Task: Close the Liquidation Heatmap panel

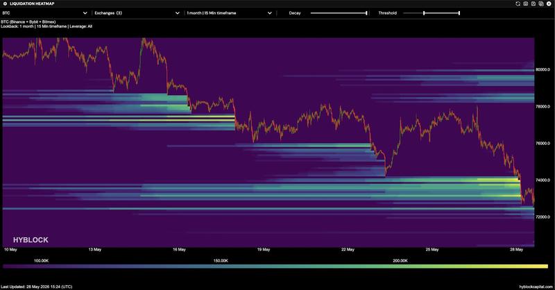Action: pyautogui.click(x=549, y=3)
